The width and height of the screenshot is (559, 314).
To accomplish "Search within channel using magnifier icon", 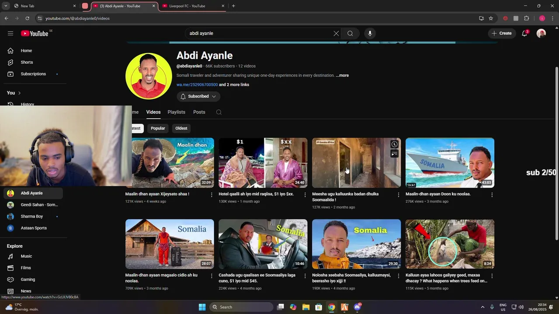I will coord(219,112).
